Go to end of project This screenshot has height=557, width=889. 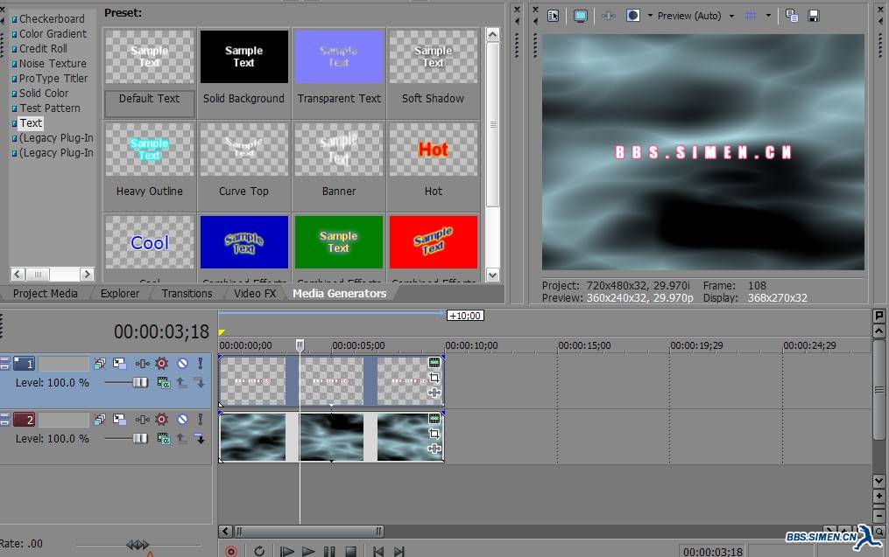click(x=399, y=551)
